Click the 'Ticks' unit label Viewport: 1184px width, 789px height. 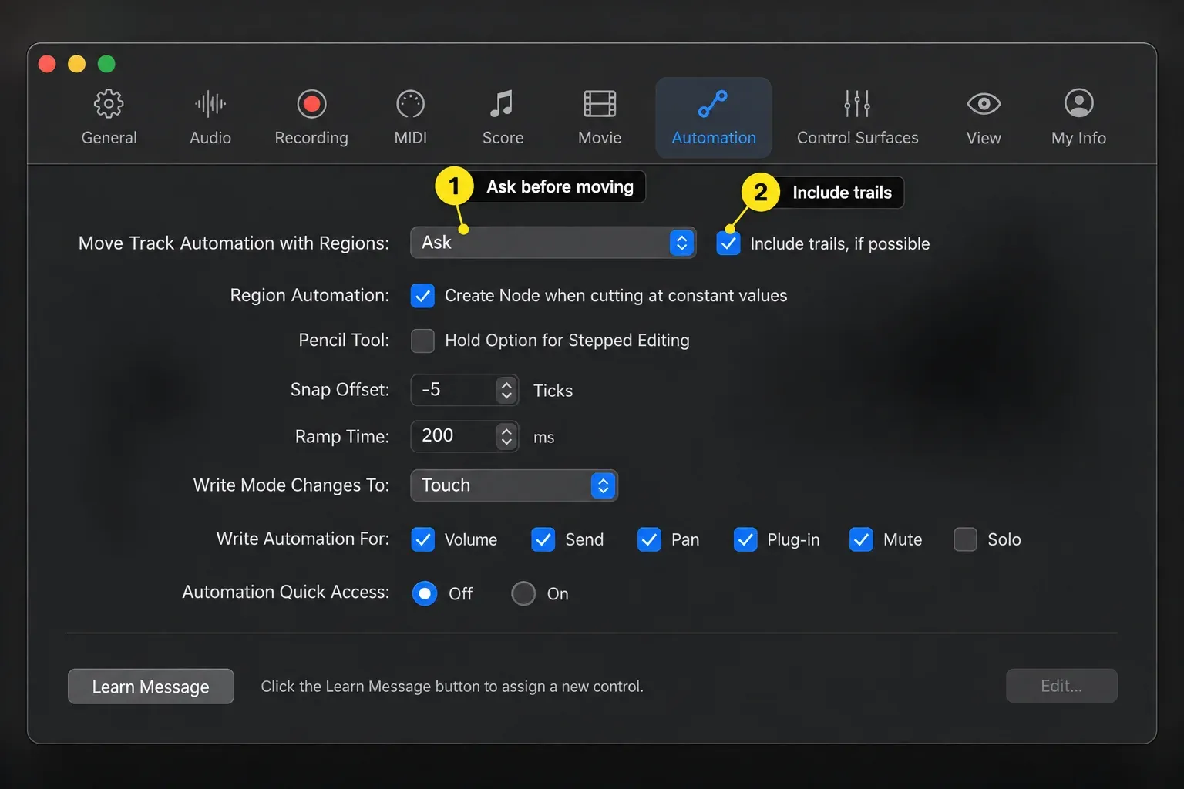[x=553, y=391]
